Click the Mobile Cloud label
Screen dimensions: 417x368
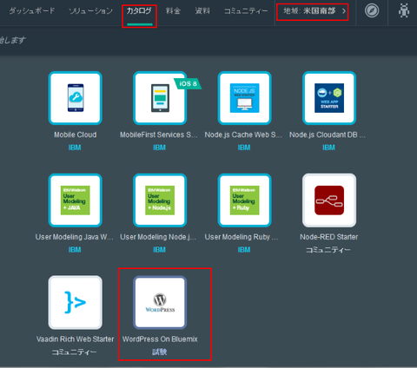point(76,135)
